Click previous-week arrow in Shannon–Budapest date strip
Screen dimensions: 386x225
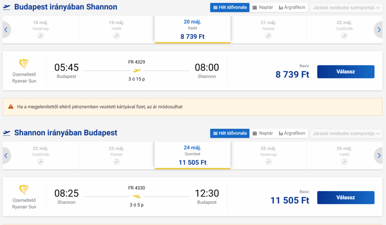(6, 156)
